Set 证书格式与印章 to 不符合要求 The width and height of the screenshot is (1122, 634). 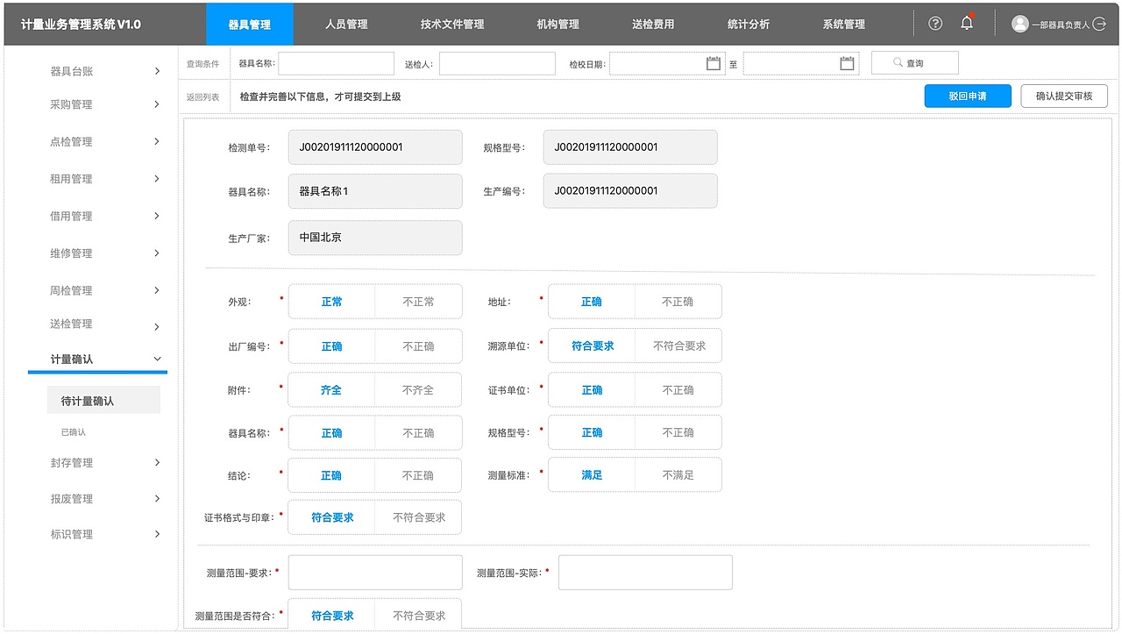point(418,517)
